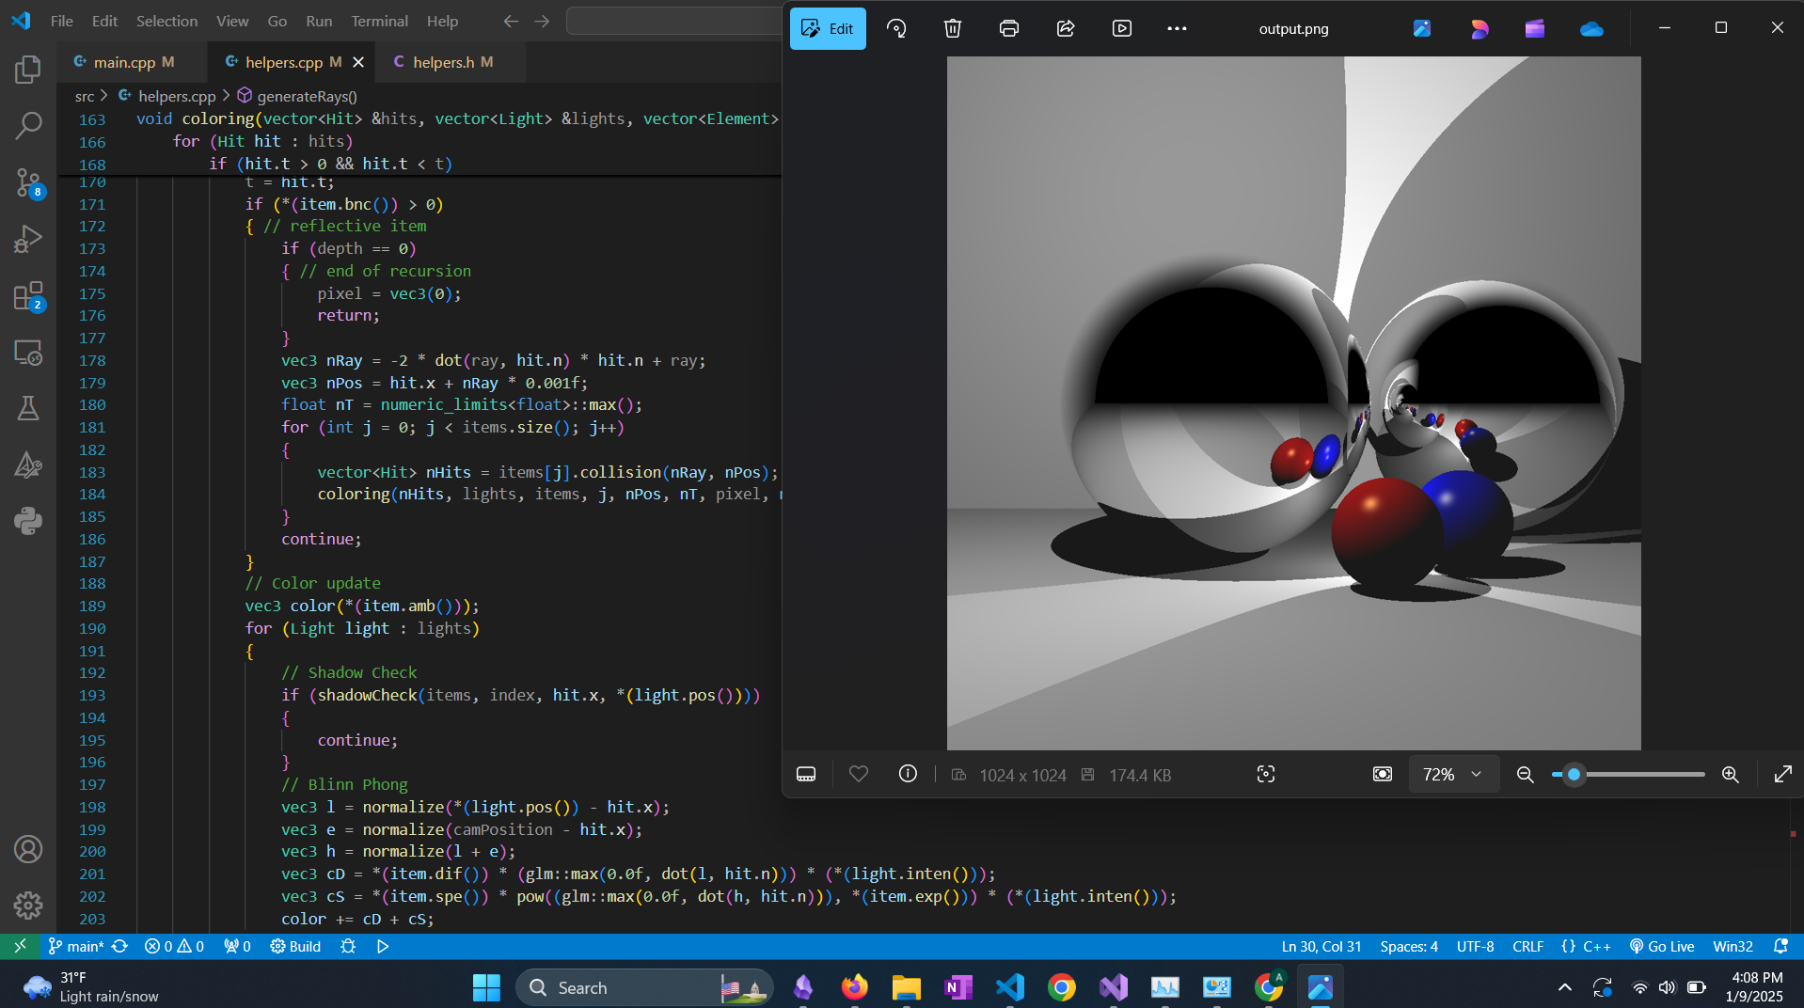Print the image from Photos toolbar
Viewport: 1804px width, 1008px height.
point(1009,28)
